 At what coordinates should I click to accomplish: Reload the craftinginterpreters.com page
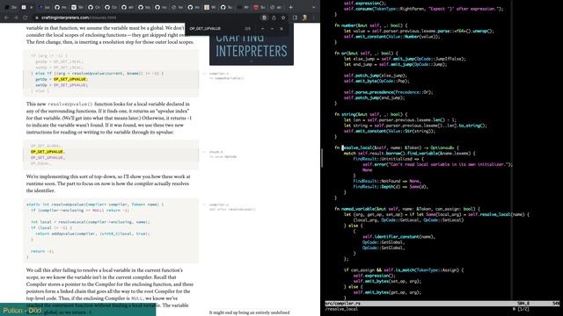[x=26, y=18]
